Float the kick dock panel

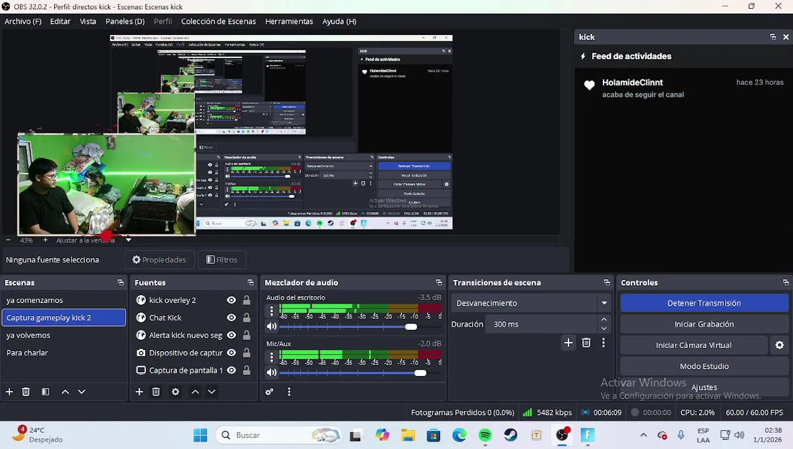(x=773, y=37)
